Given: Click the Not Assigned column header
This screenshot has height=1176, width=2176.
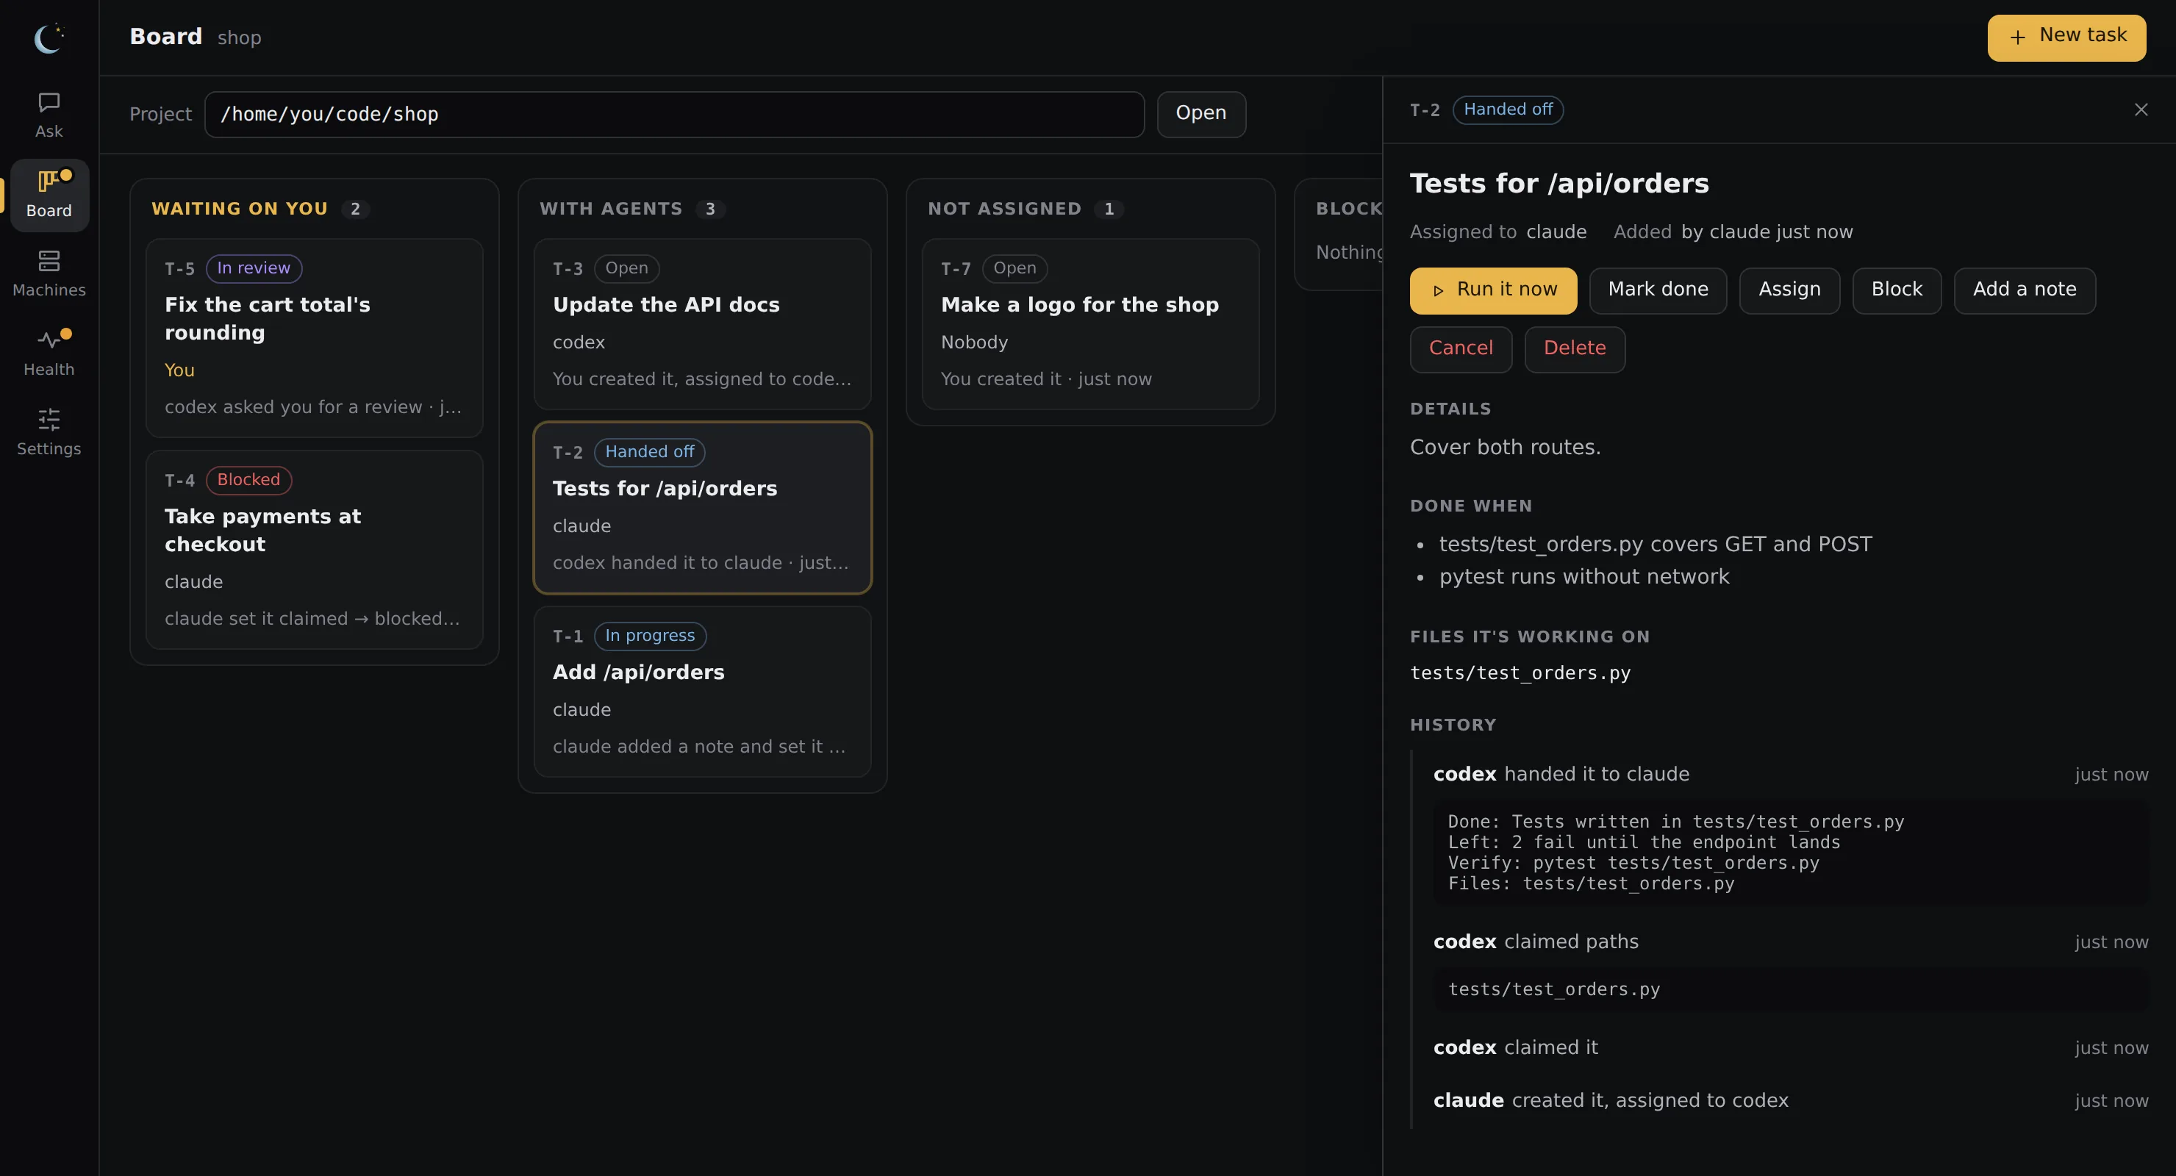Looking at the screenshot, I should (1004, 209).
